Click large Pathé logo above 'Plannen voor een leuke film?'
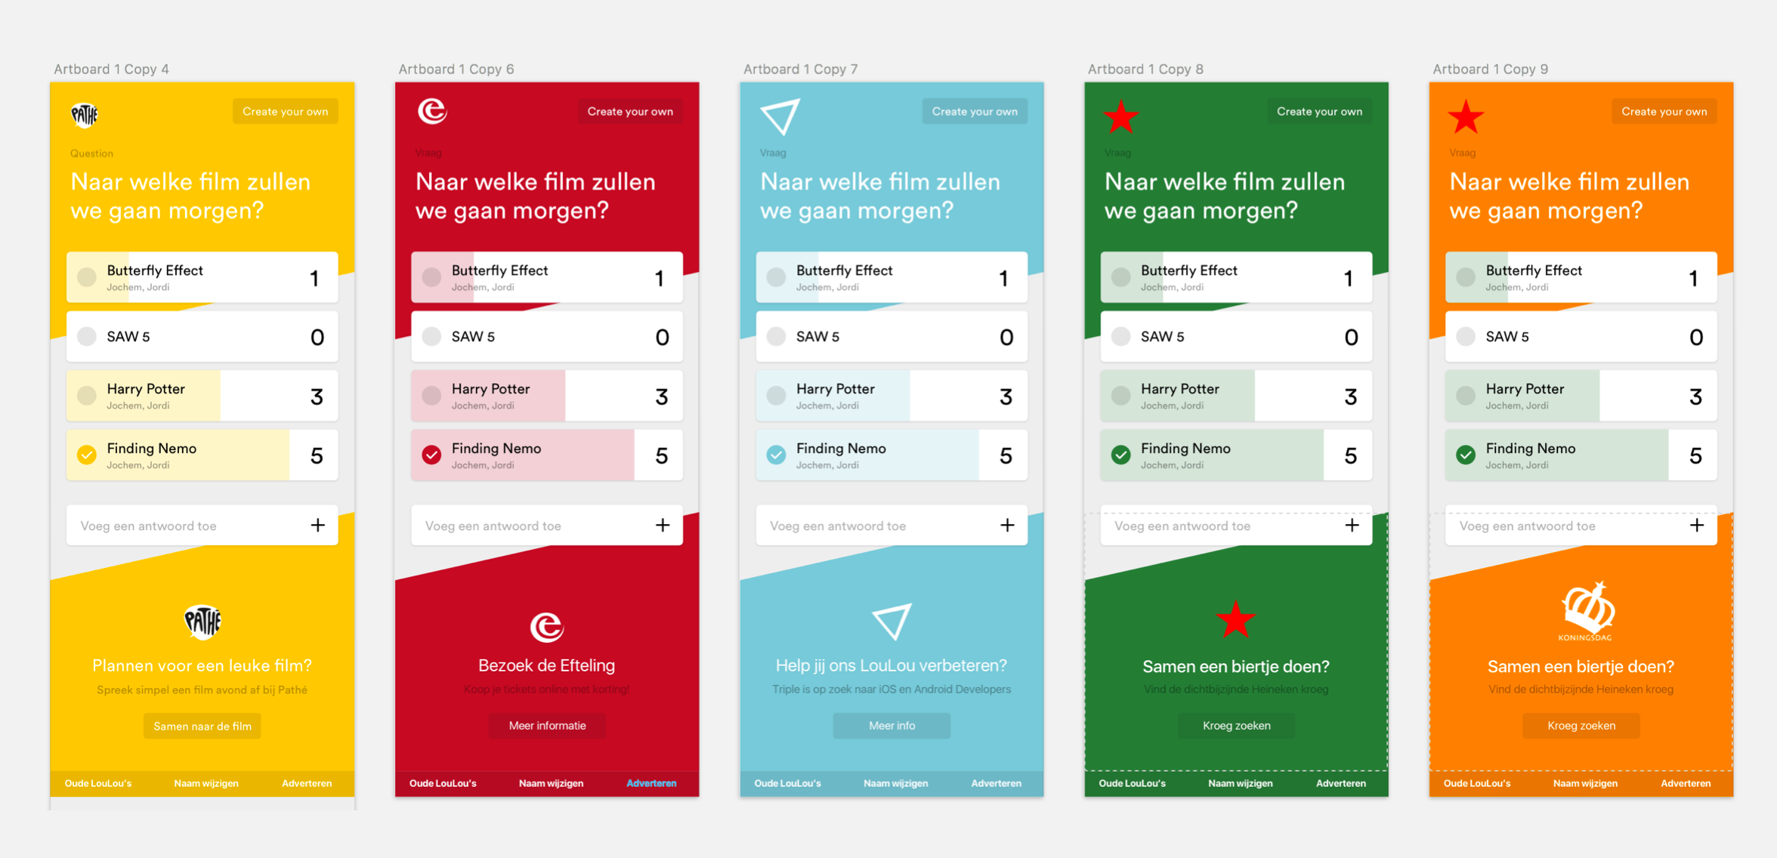This screenshot has height=858, width=1777. 202,622
